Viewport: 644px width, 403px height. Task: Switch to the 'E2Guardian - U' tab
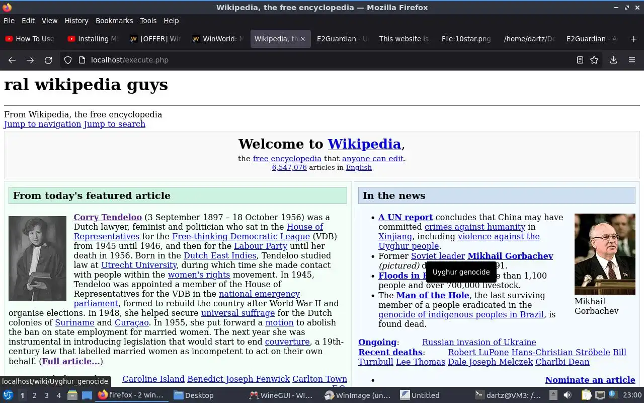343,39
